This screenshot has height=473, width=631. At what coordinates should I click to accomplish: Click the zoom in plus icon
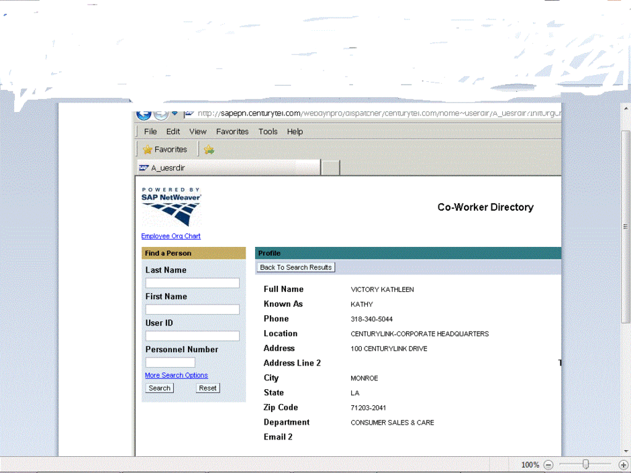point(623,465)
